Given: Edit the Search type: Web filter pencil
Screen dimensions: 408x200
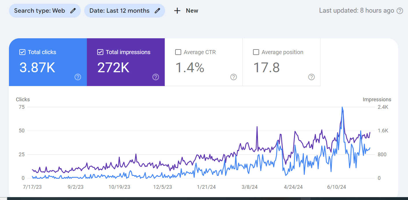Looking at the screenshot, I should [x=73, y=11].
